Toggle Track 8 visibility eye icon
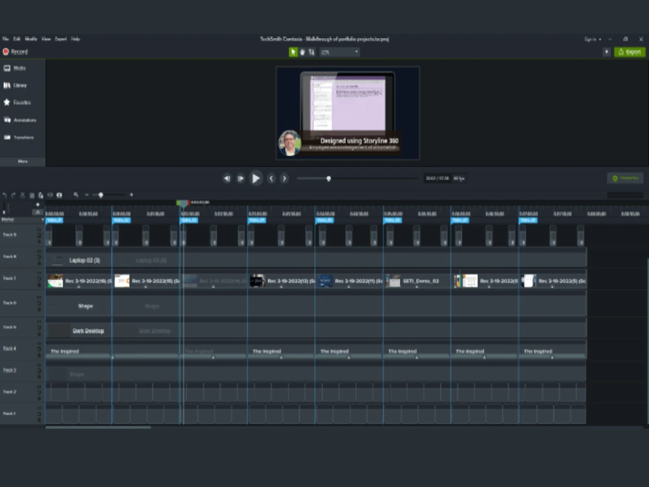The width and height of the screenshot is (649, 487). click(x=39, y=252)
